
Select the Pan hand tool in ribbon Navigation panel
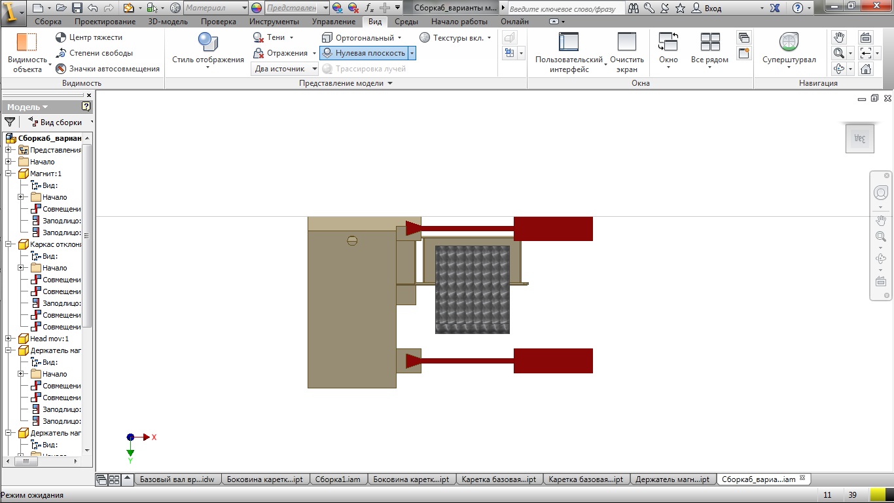click(839, 37)
